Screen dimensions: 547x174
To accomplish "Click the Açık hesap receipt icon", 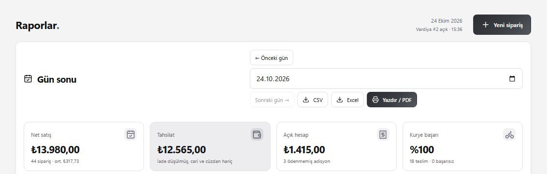I will (383, 134).
